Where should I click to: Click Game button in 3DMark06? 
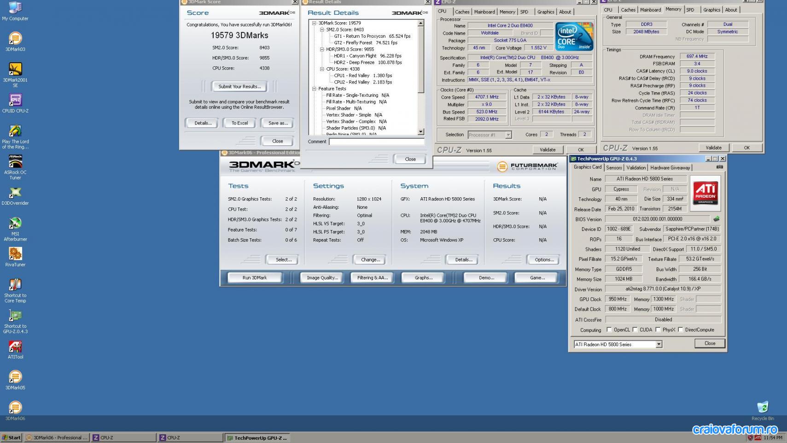coord(537,278)
